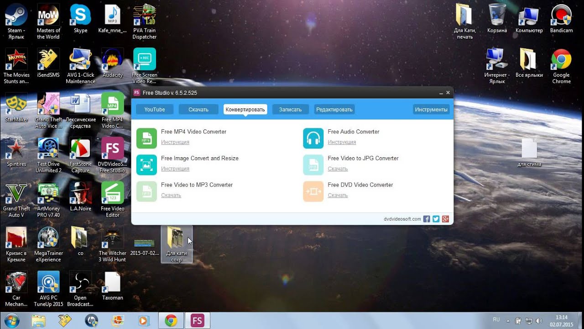Image resolution: width=584 pixels, height=329 pixels.
Task: Switch to the YouTube tab
Action: click(155, 110)
